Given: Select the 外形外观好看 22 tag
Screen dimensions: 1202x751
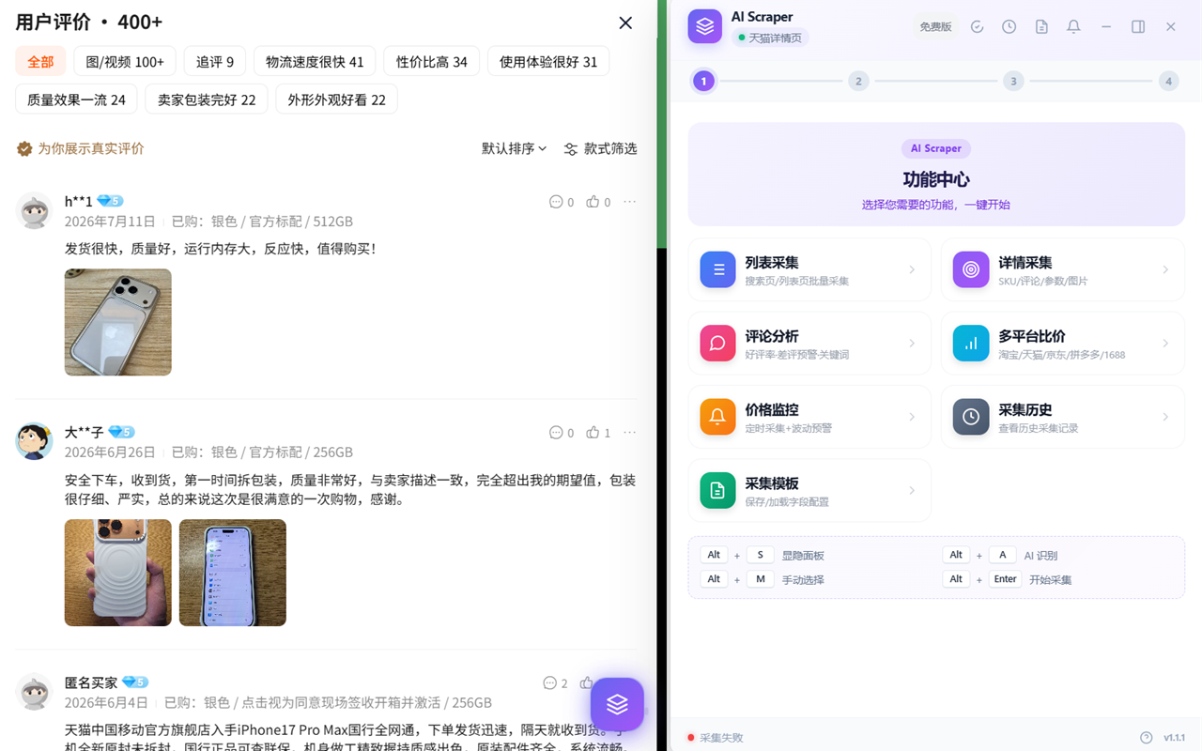Looking at the screenshot, I should (x=336, y=99).
